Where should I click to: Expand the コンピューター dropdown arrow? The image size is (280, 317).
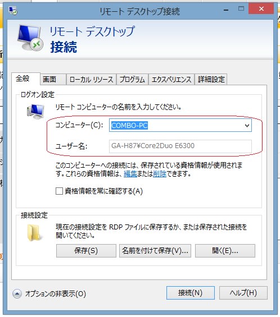[x=247, y=125]
